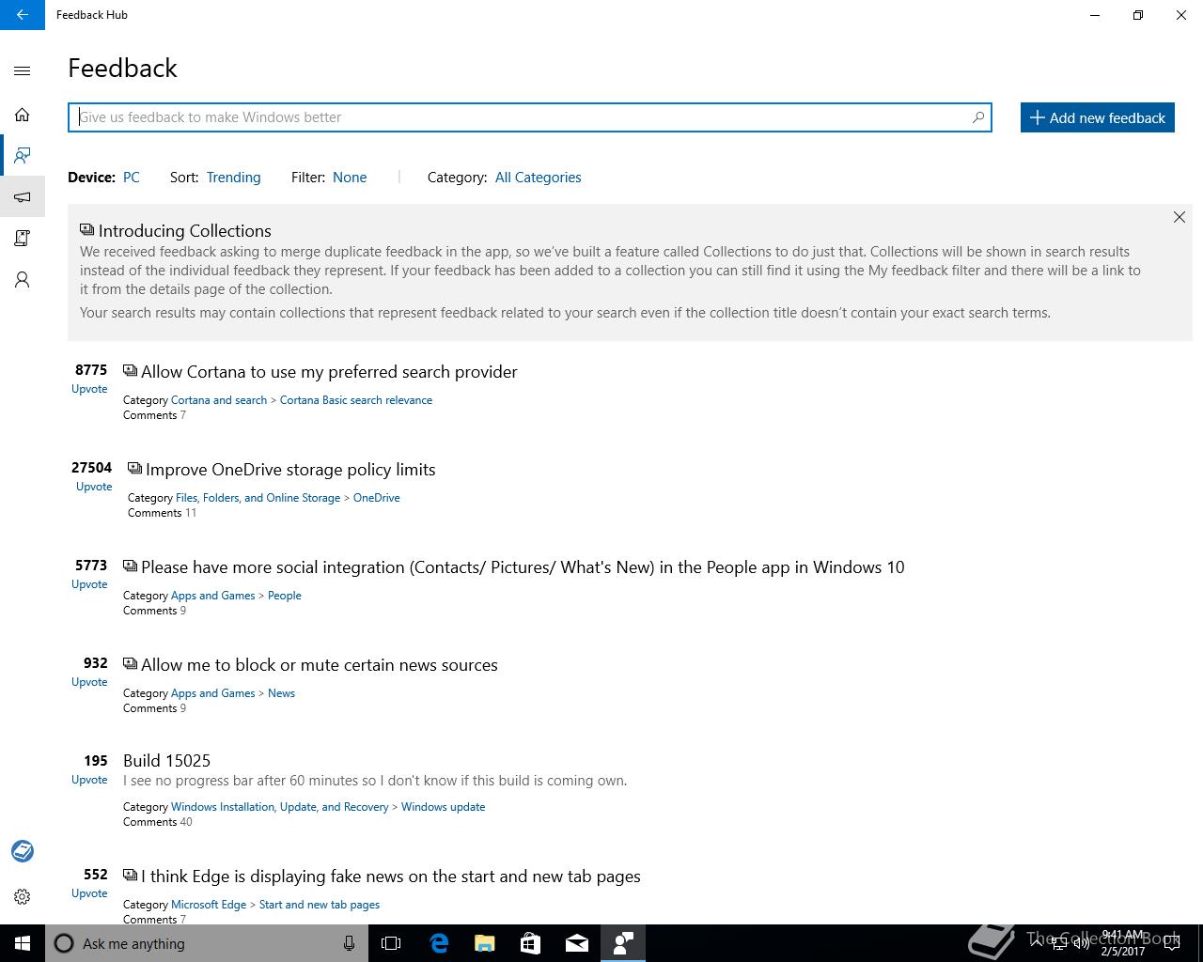Upvote Edge displaying fake news feedback
The width and height of the screenshot is (1203, 962).
[x=89, y=893]
